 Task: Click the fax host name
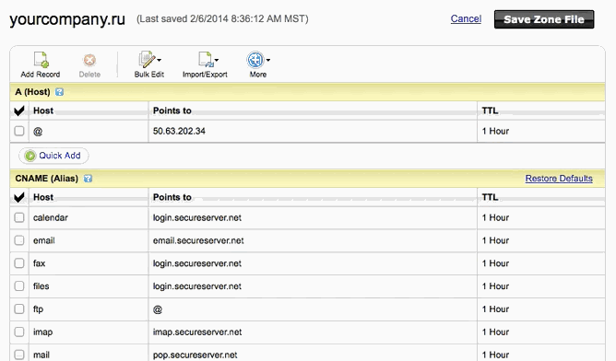point(39,262)
